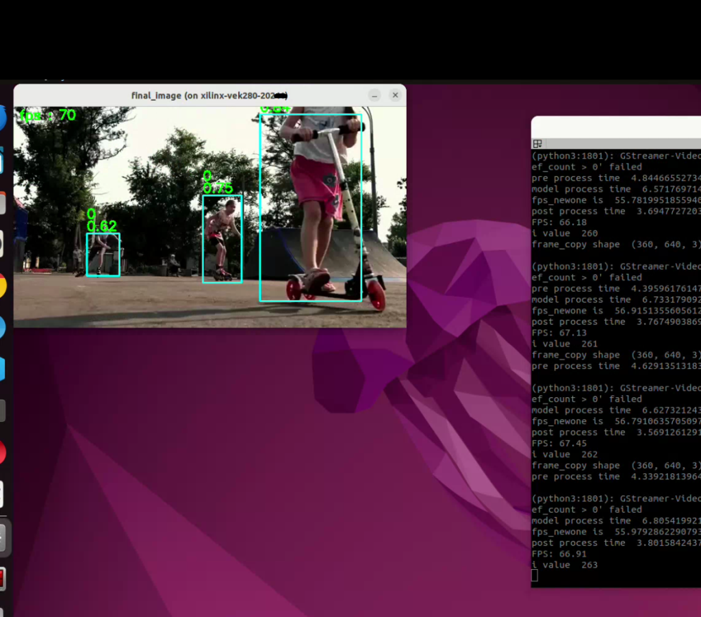Click the blue circle dock icon below Chrome
Viewport: 701px width, 617px height.
coord(2,327)
